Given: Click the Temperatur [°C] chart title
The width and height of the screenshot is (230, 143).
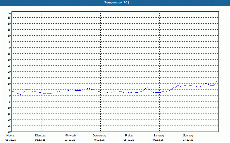Looking at the screenshot, I should [117, 3].
